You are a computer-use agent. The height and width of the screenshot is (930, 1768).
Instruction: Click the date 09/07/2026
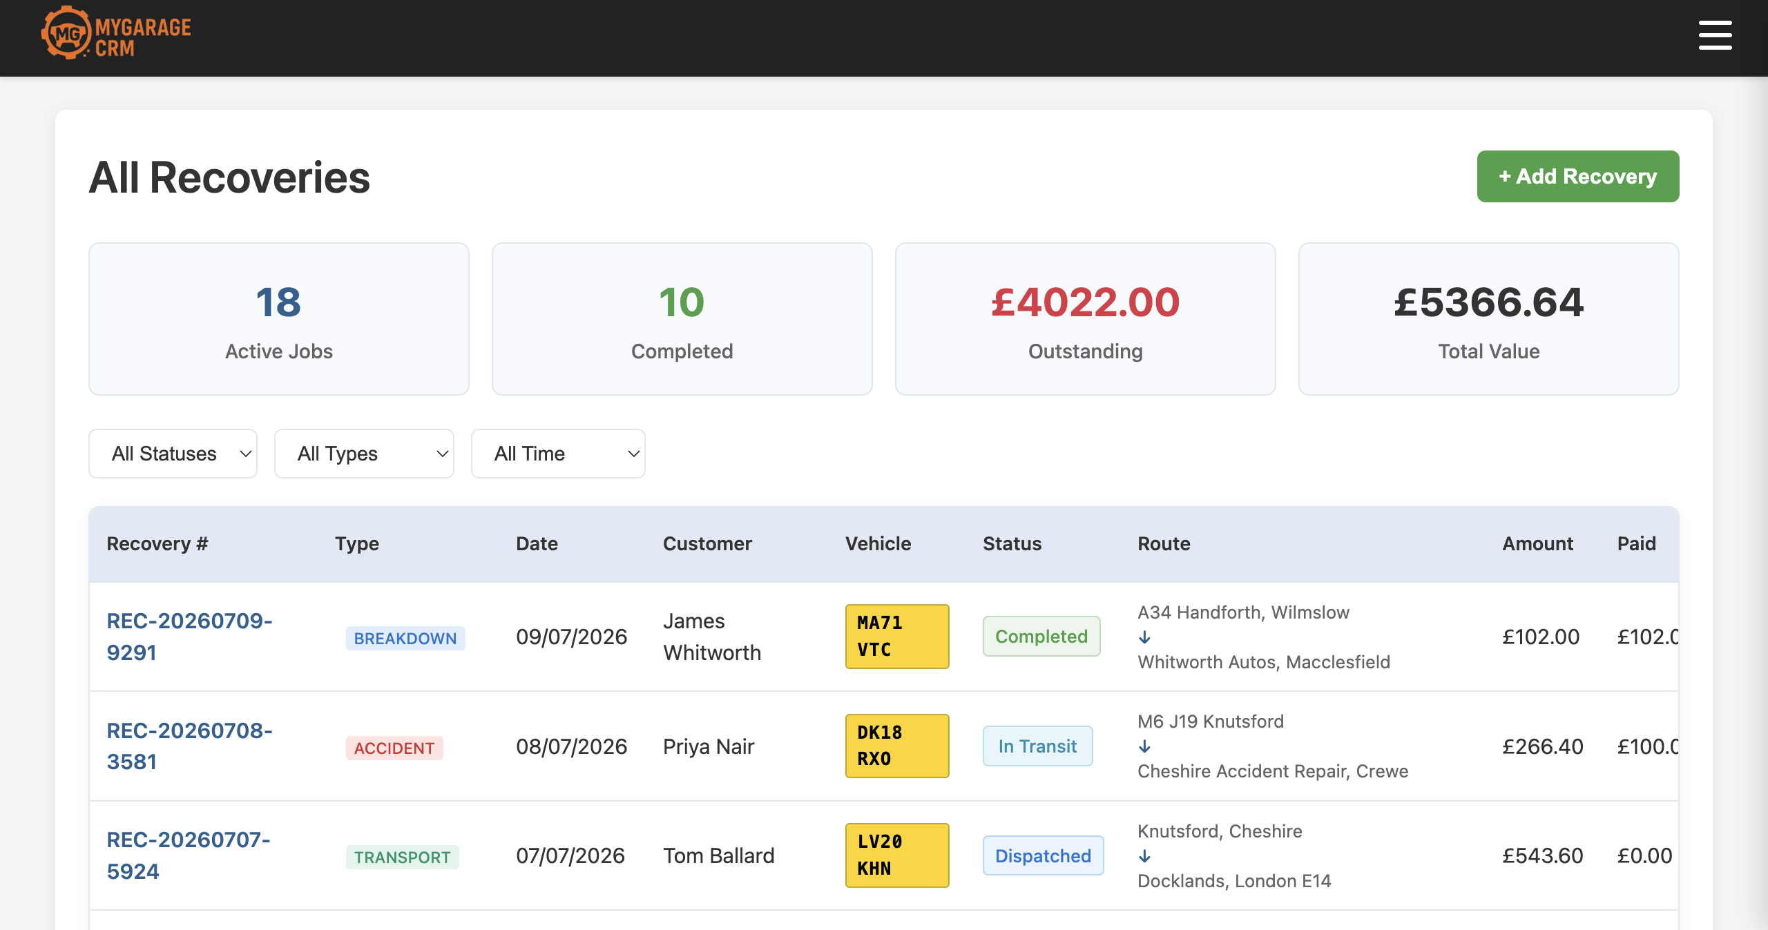pyautogui.click(x=572, y=637)
